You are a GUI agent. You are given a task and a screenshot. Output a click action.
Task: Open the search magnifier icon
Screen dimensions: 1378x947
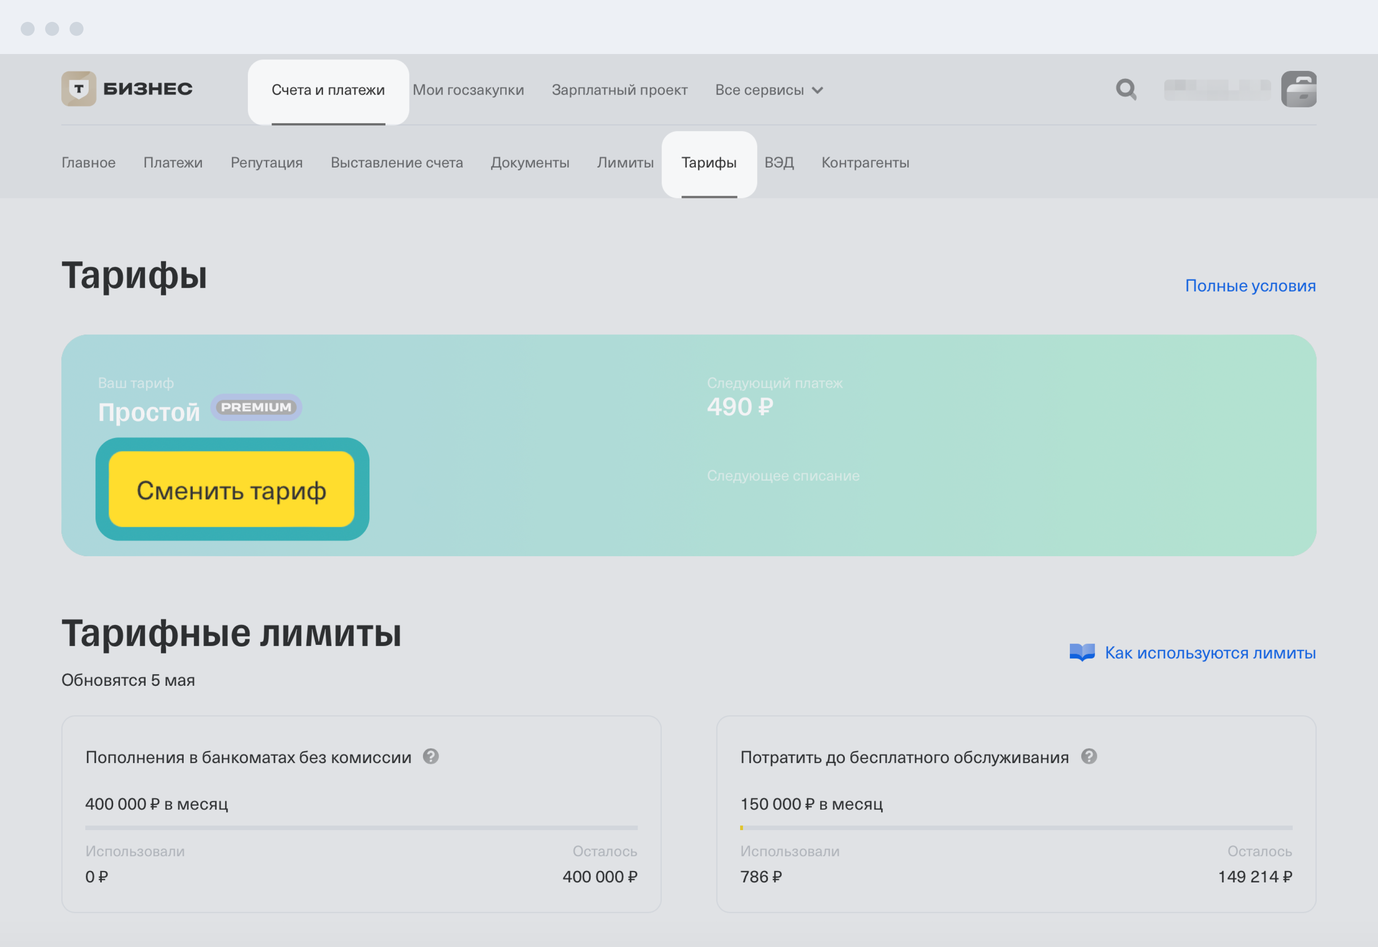coord(1126,89)
